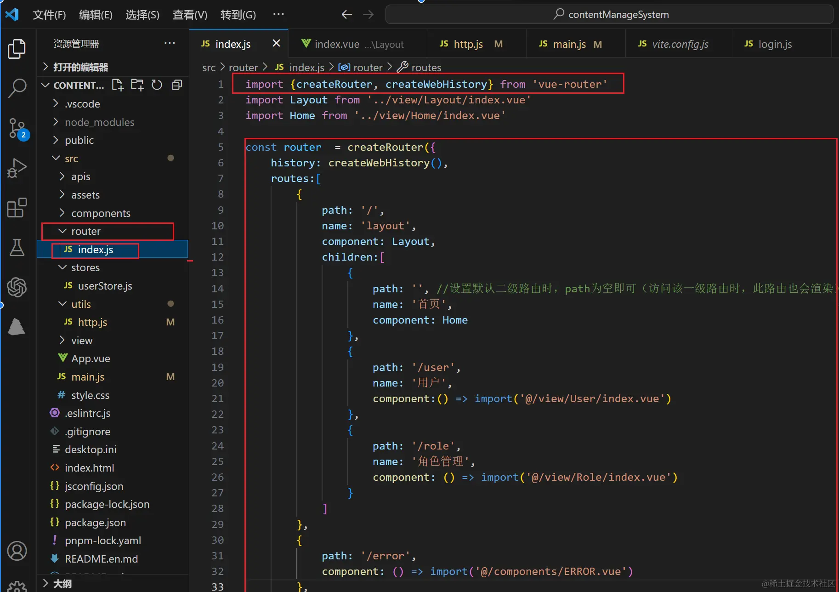The height and width of the screenshot is (592, 839).
Task: Create a new file in the Explorer
Action: point(118,85)
